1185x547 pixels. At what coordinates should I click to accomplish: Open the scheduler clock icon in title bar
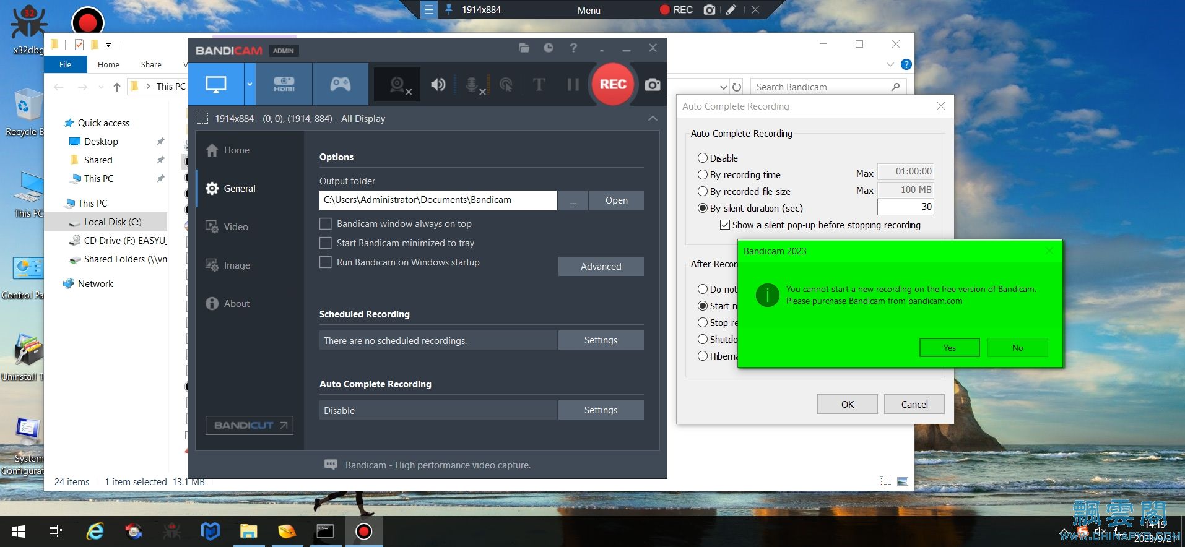[x=549, y=48]
